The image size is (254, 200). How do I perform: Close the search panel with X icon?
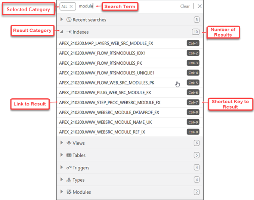coord(199,6)
